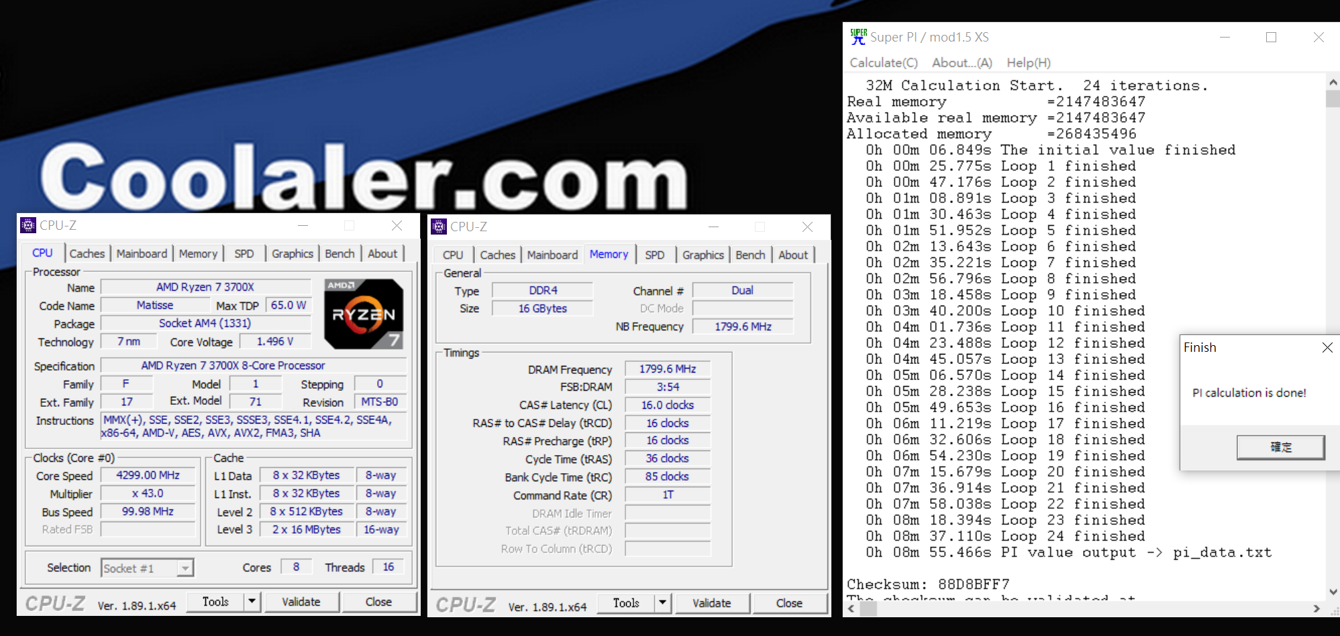The image size is (1340, 636).
Task: Click Tools button in CPU-Z Memory window
Action: click(626, 602)
